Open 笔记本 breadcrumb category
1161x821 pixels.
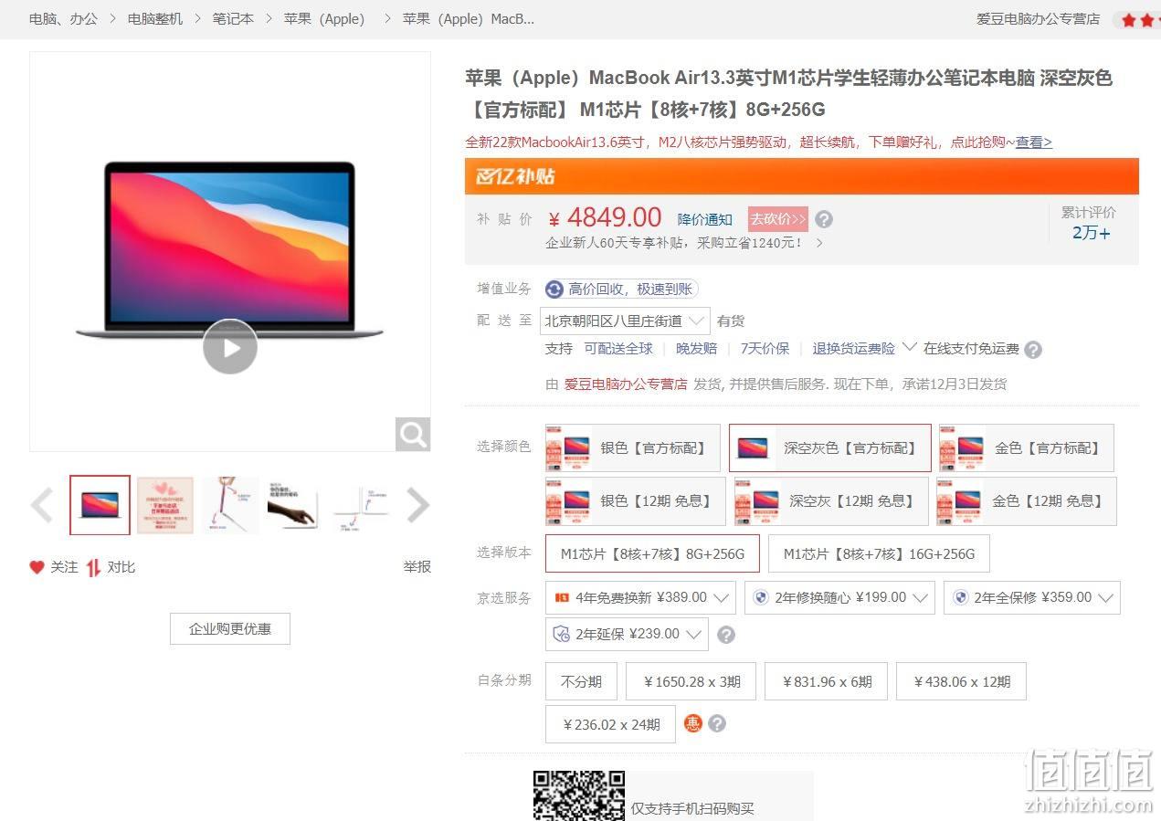click(233, 18)
